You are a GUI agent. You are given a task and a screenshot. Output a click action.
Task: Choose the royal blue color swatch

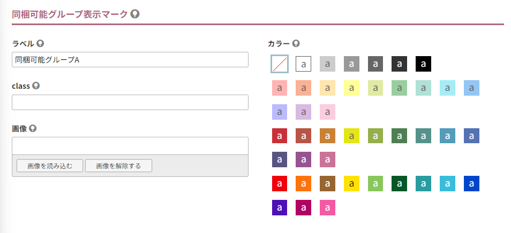[x=471, y=184]
